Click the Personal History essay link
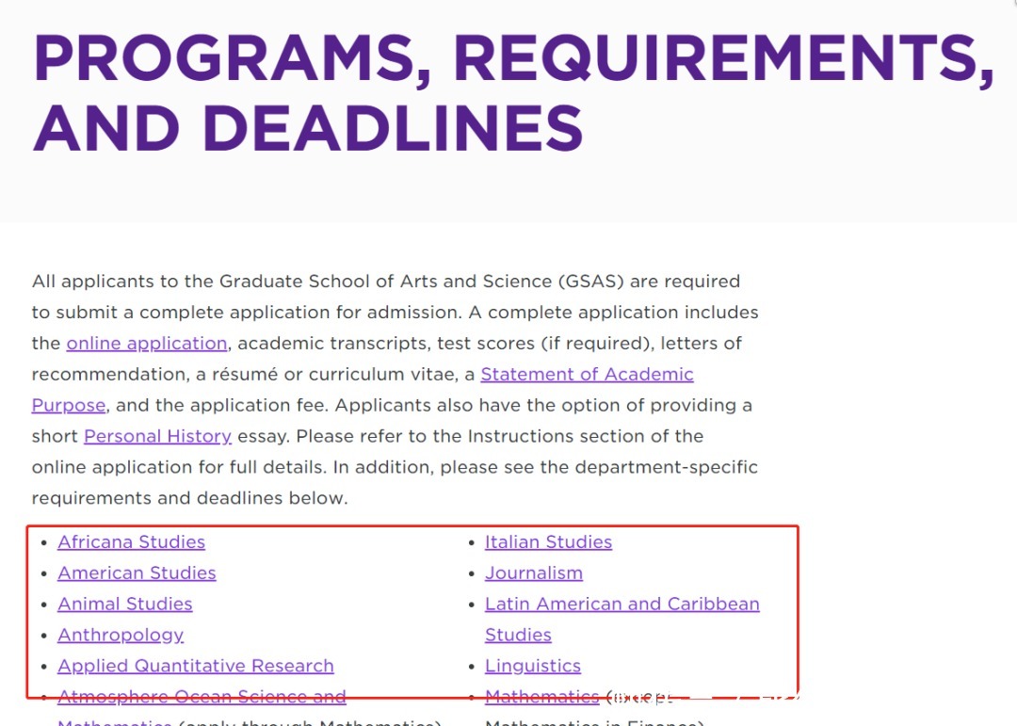Screen dimensions: 1017x726 pyautogui.click(x=157, y=436)
